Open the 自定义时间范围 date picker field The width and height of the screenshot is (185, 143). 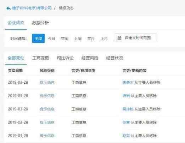135,38
